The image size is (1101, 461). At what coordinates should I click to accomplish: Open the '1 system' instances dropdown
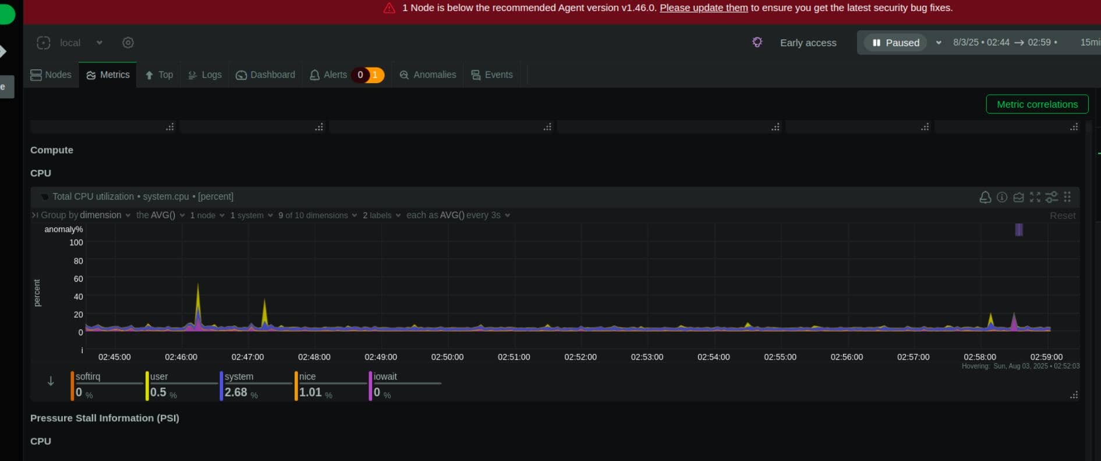[x=252, y=215]
